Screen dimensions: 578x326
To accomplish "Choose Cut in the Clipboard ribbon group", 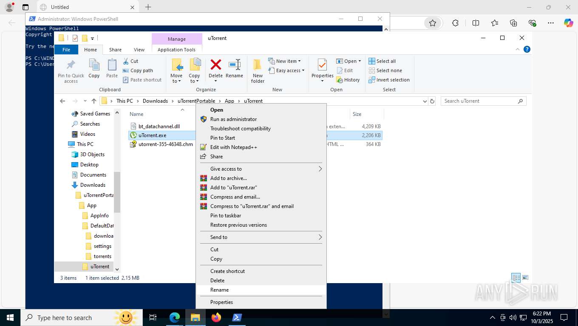I will [130, 61].
